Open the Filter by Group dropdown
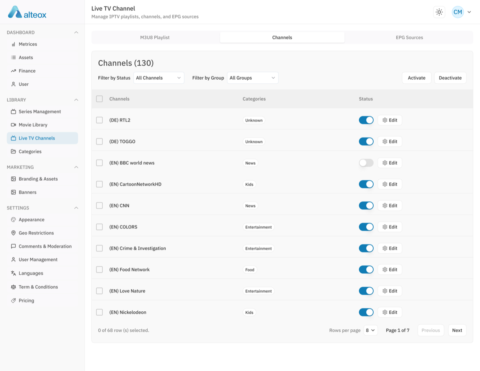Screen dimensions: 480x371 252,78
